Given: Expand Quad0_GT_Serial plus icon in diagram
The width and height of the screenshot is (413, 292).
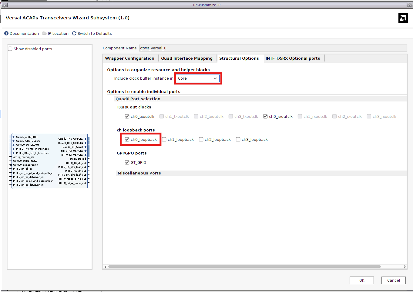Looking at the screenshot, I should (86, 147).
